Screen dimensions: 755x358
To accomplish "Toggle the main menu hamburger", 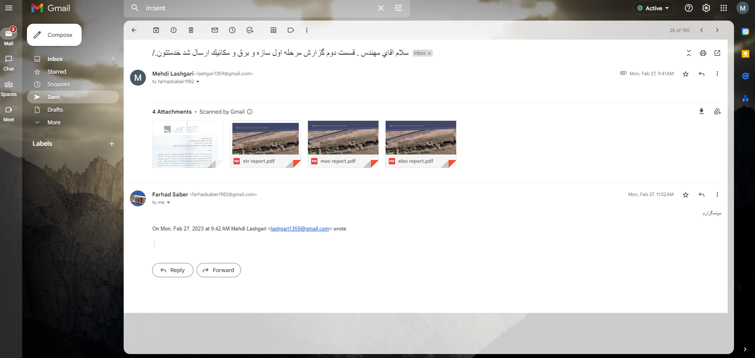I will [9, 8].
